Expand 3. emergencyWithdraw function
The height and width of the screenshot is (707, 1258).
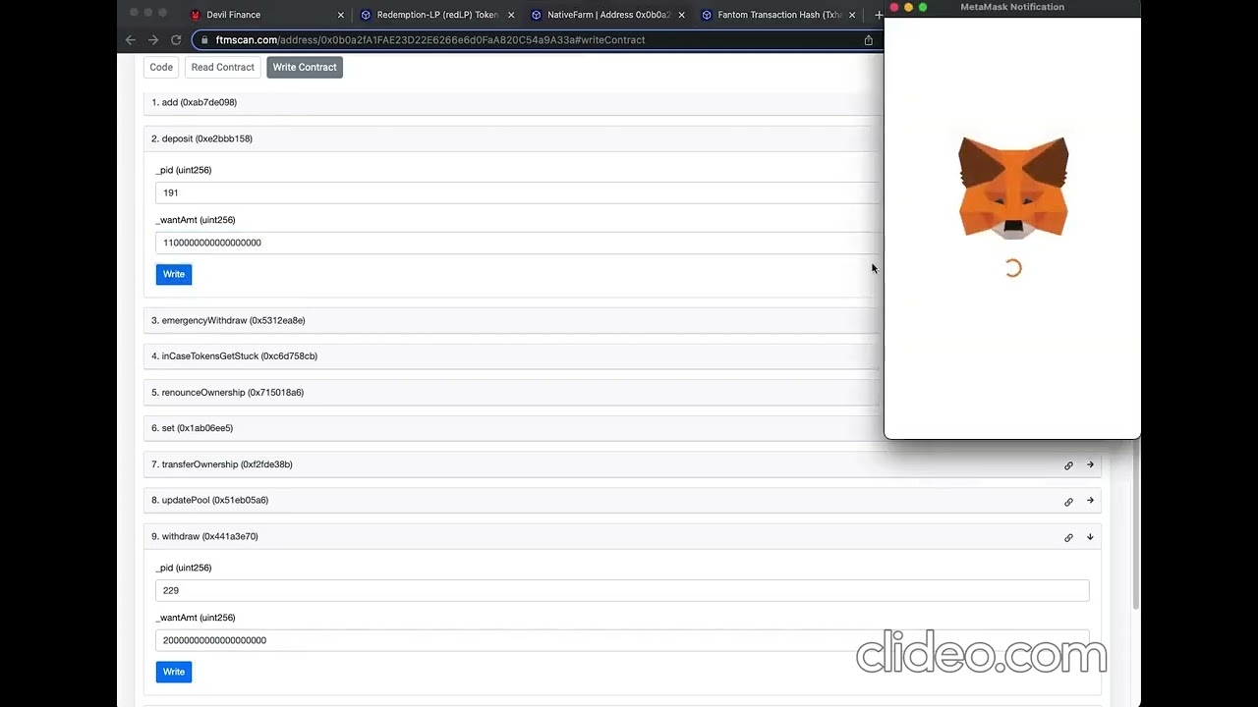click(x=513, y=320)
